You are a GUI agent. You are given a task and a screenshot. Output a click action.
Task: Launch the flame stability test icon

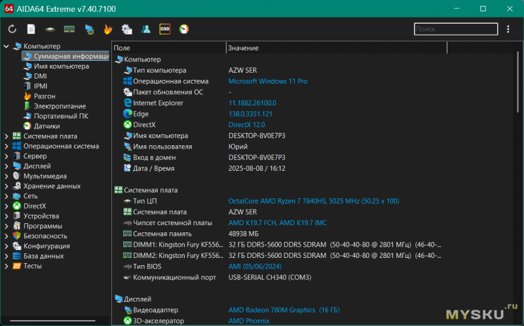(107, 29)
